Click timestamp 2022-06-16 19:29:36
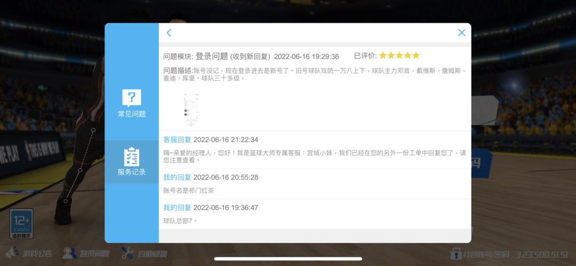The height and width of the screenshot is (266, 576). 306,57
